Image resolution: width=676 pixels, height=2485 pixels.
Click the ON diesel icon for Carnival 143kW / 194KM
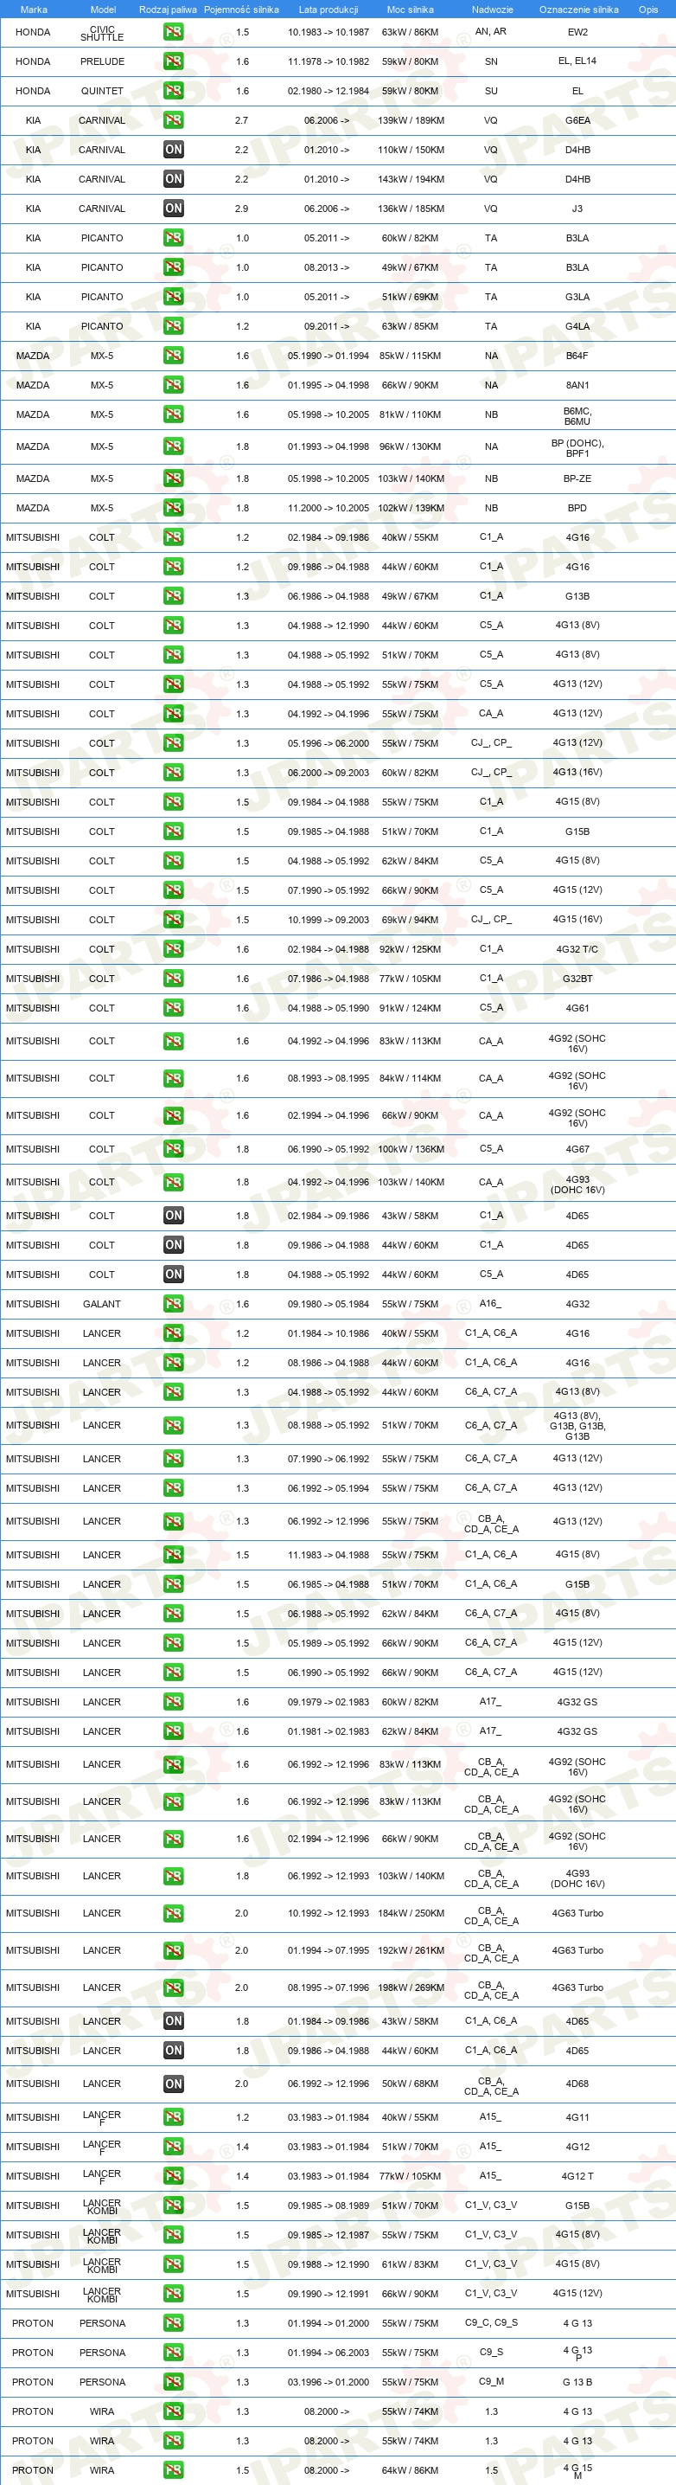(174, 178)
